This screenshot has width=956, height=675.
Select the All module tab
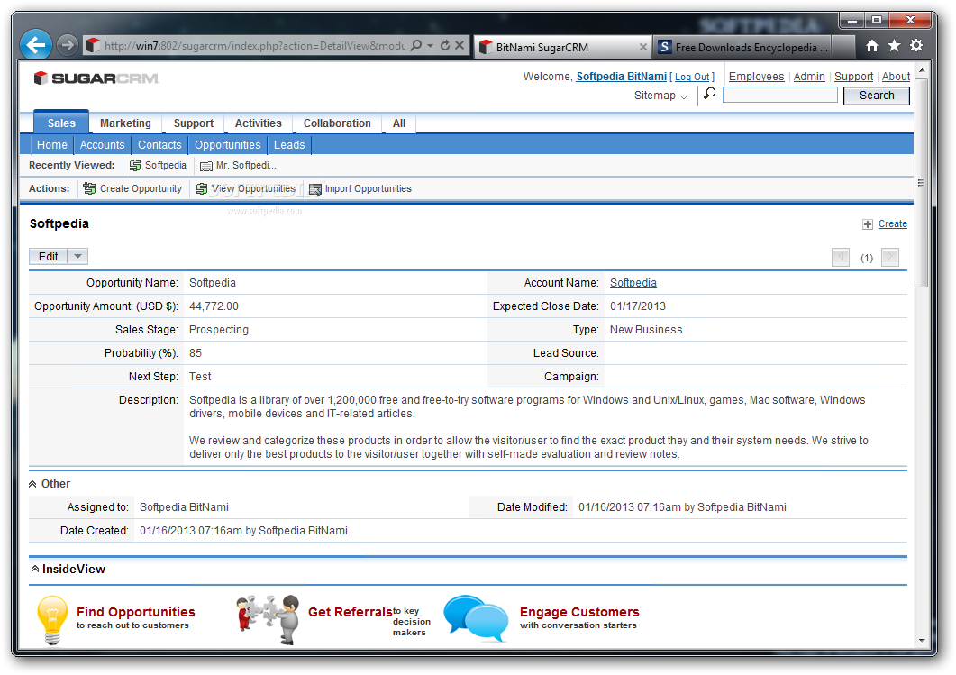(399, 123)
